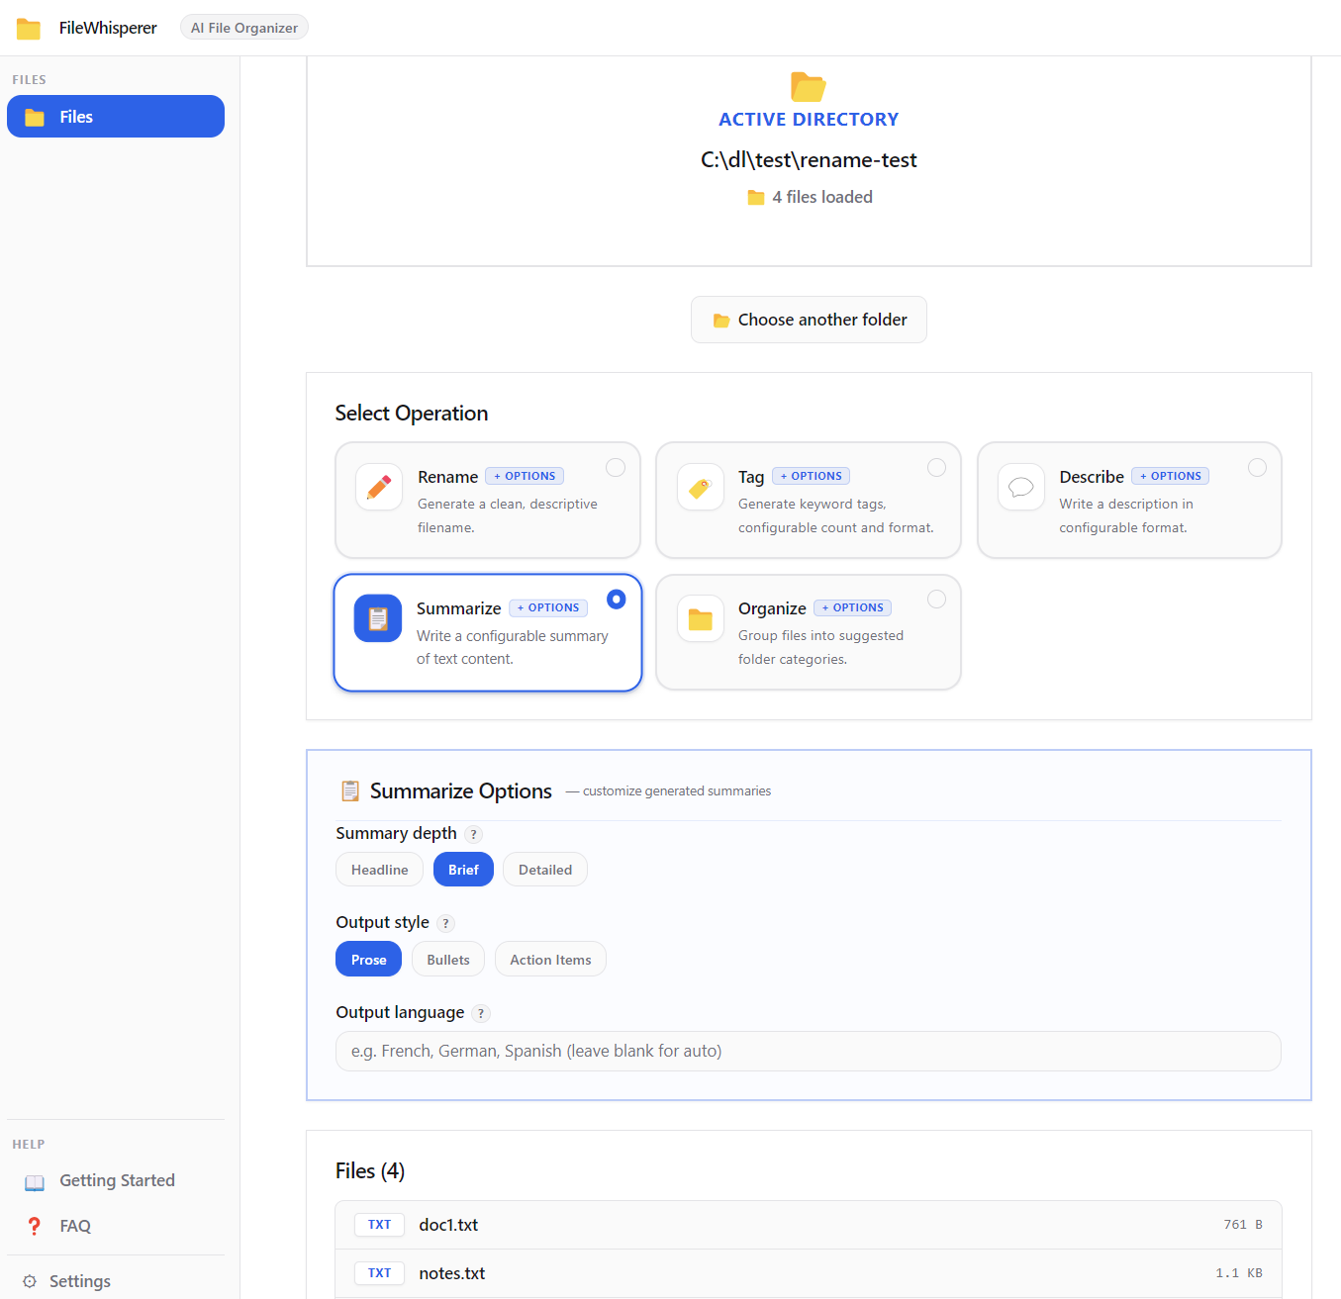Click the Settings gear icon
Viewport: 1341px width, 1299px height.
pyautogui.click(x=30, y=1281)
